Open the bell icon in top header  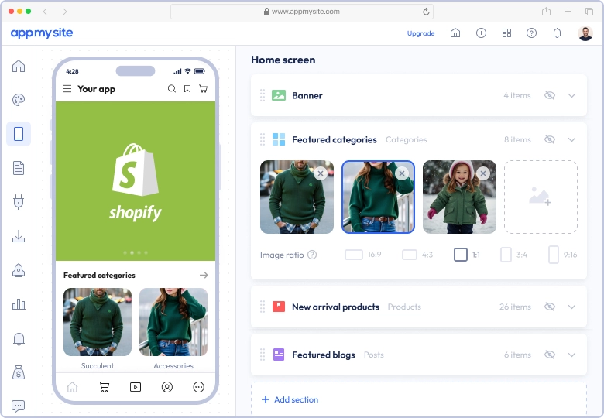pos(557,33)
